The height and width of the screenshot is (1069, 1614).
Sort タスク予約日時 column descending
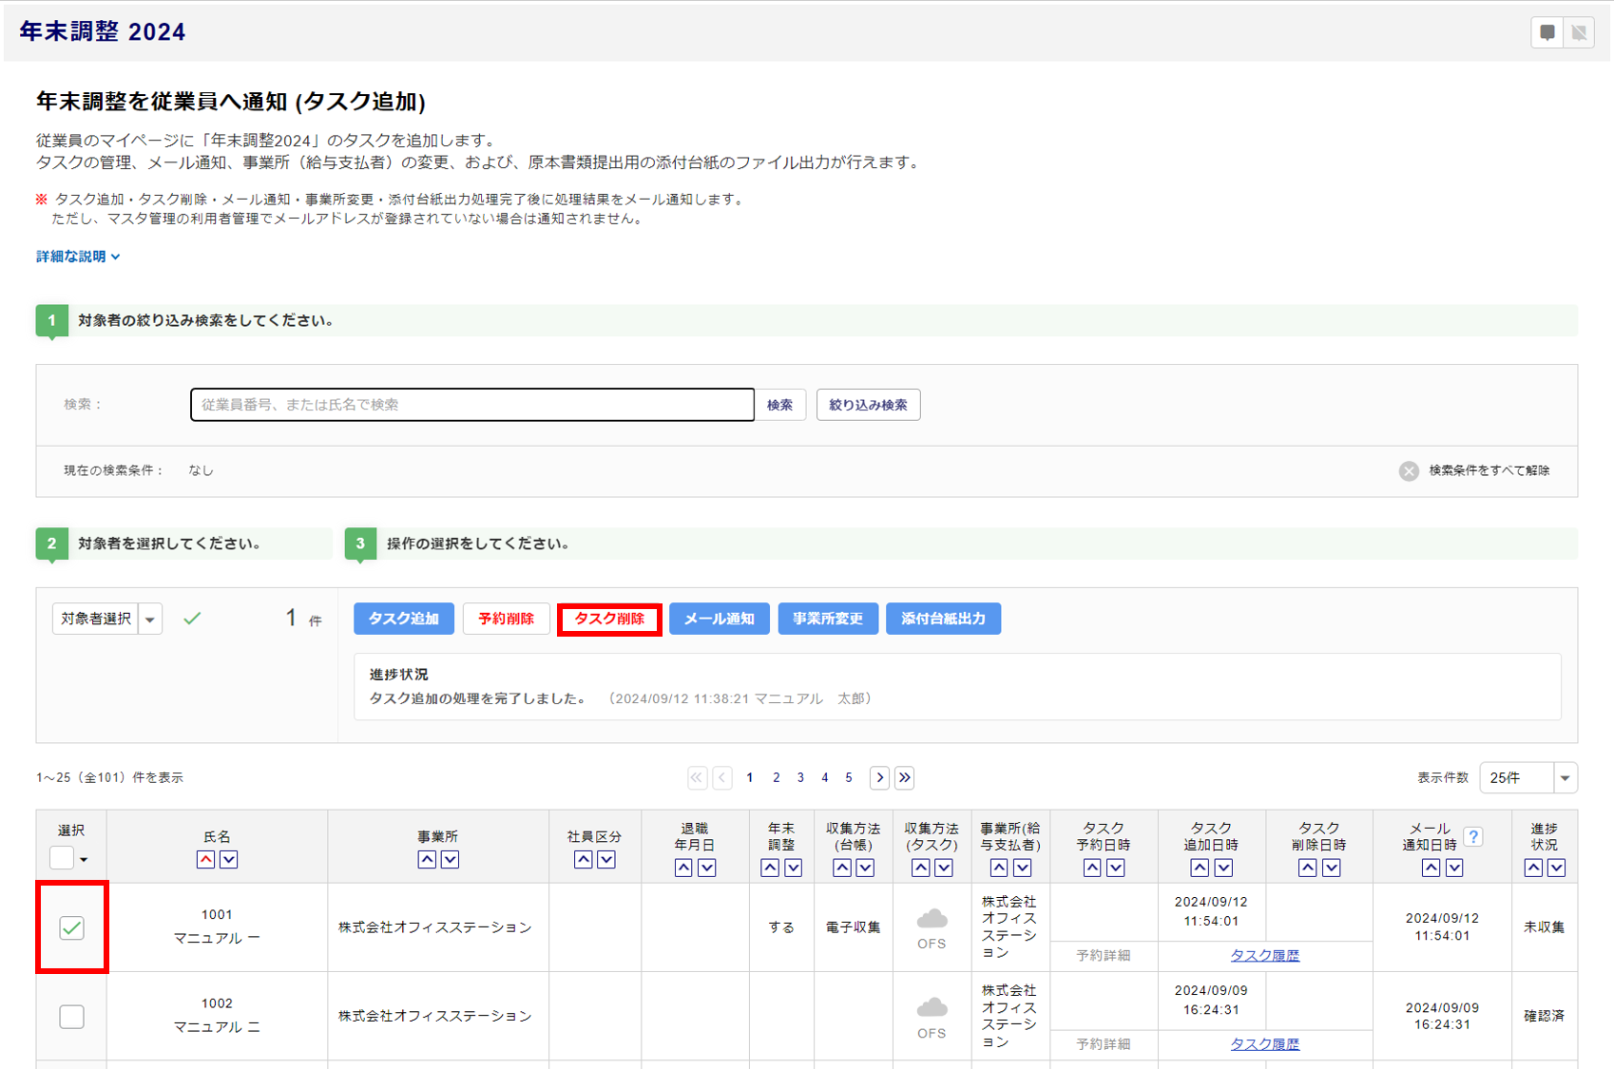1116,868
